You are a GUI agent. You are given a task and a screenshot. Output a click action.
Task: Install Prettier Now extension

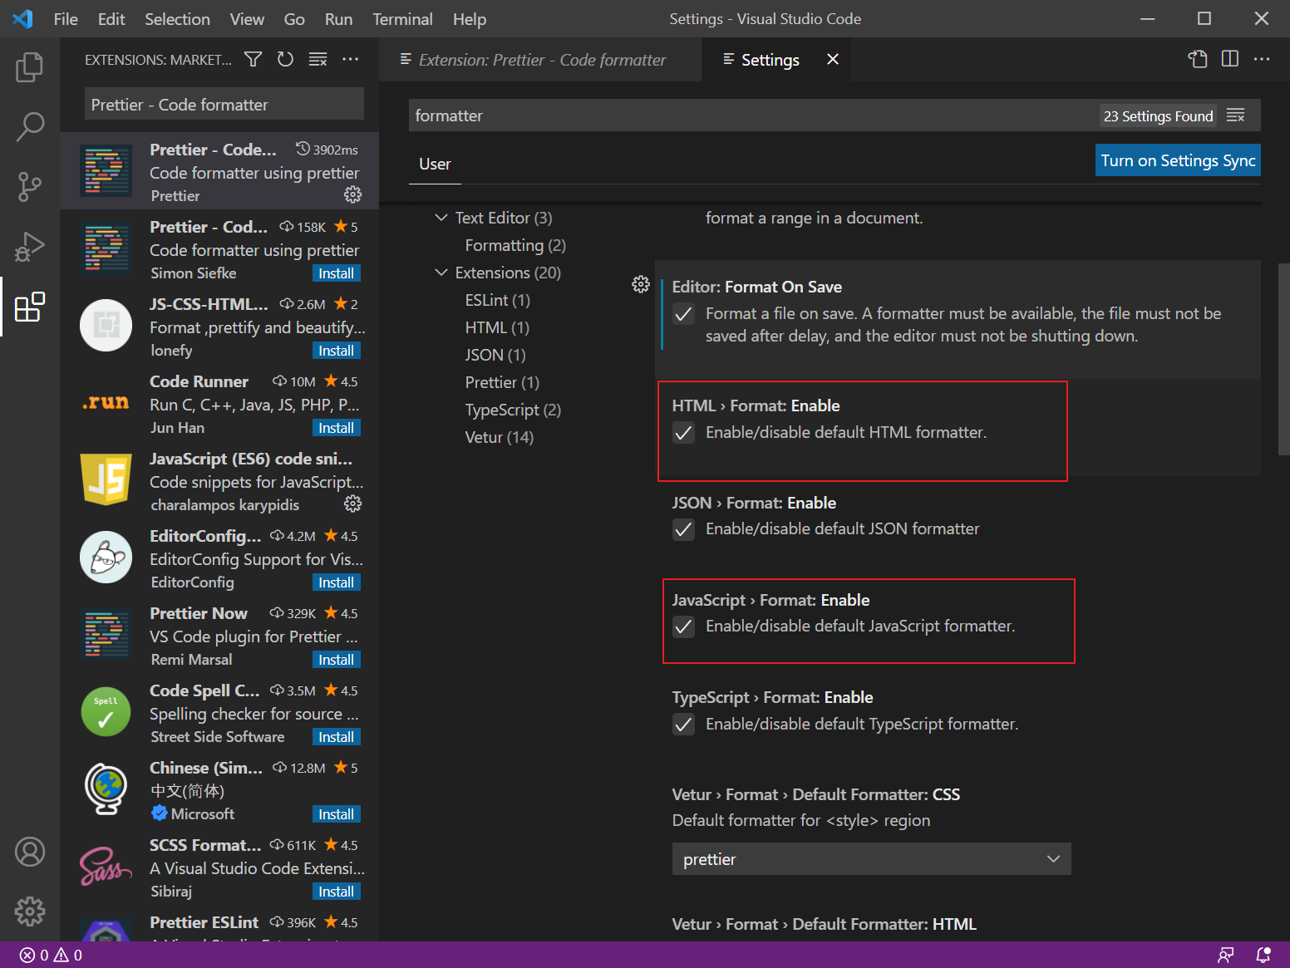click(336, 660)
